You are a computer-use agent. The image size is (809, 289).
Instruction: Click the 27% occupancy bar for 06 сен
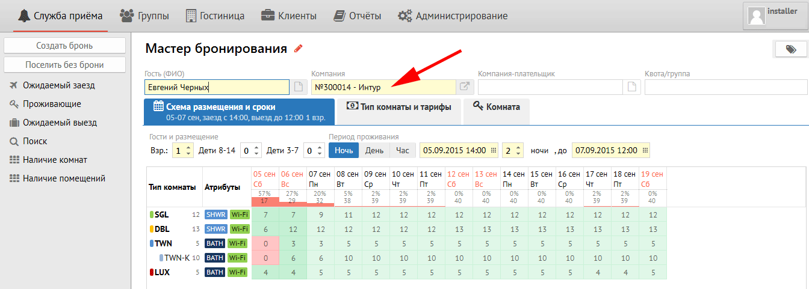click(293, 198)
